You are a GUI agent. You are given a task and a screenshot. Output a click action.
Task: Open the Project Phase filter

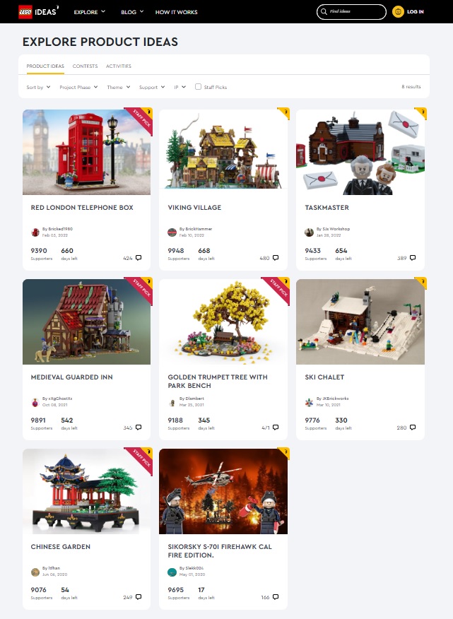(x=78, y=87)
